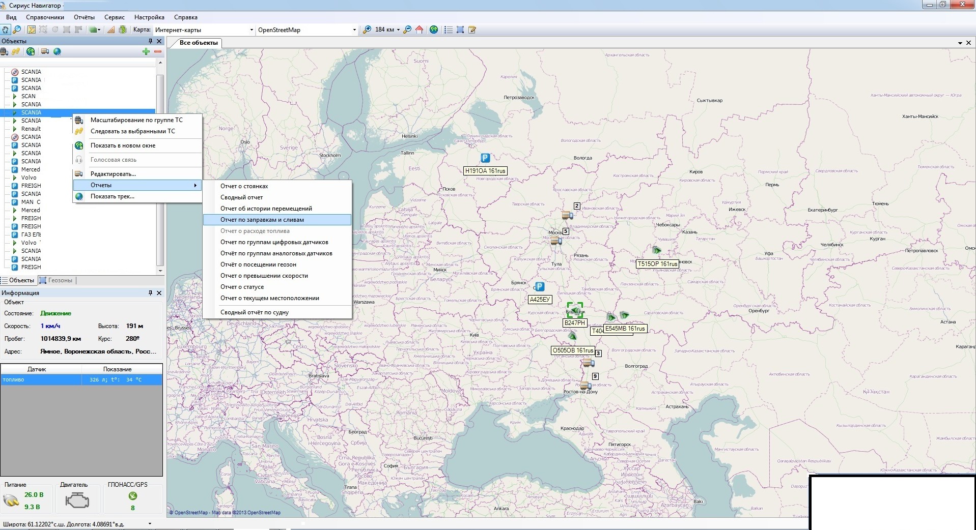Click the zoom-in magnifier beside 184 км
976x530 pixels.
pyautogui.click(x=367, y=30)
